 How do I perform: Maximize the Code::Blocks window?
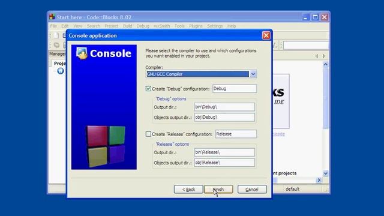click(x=315, y=17)
